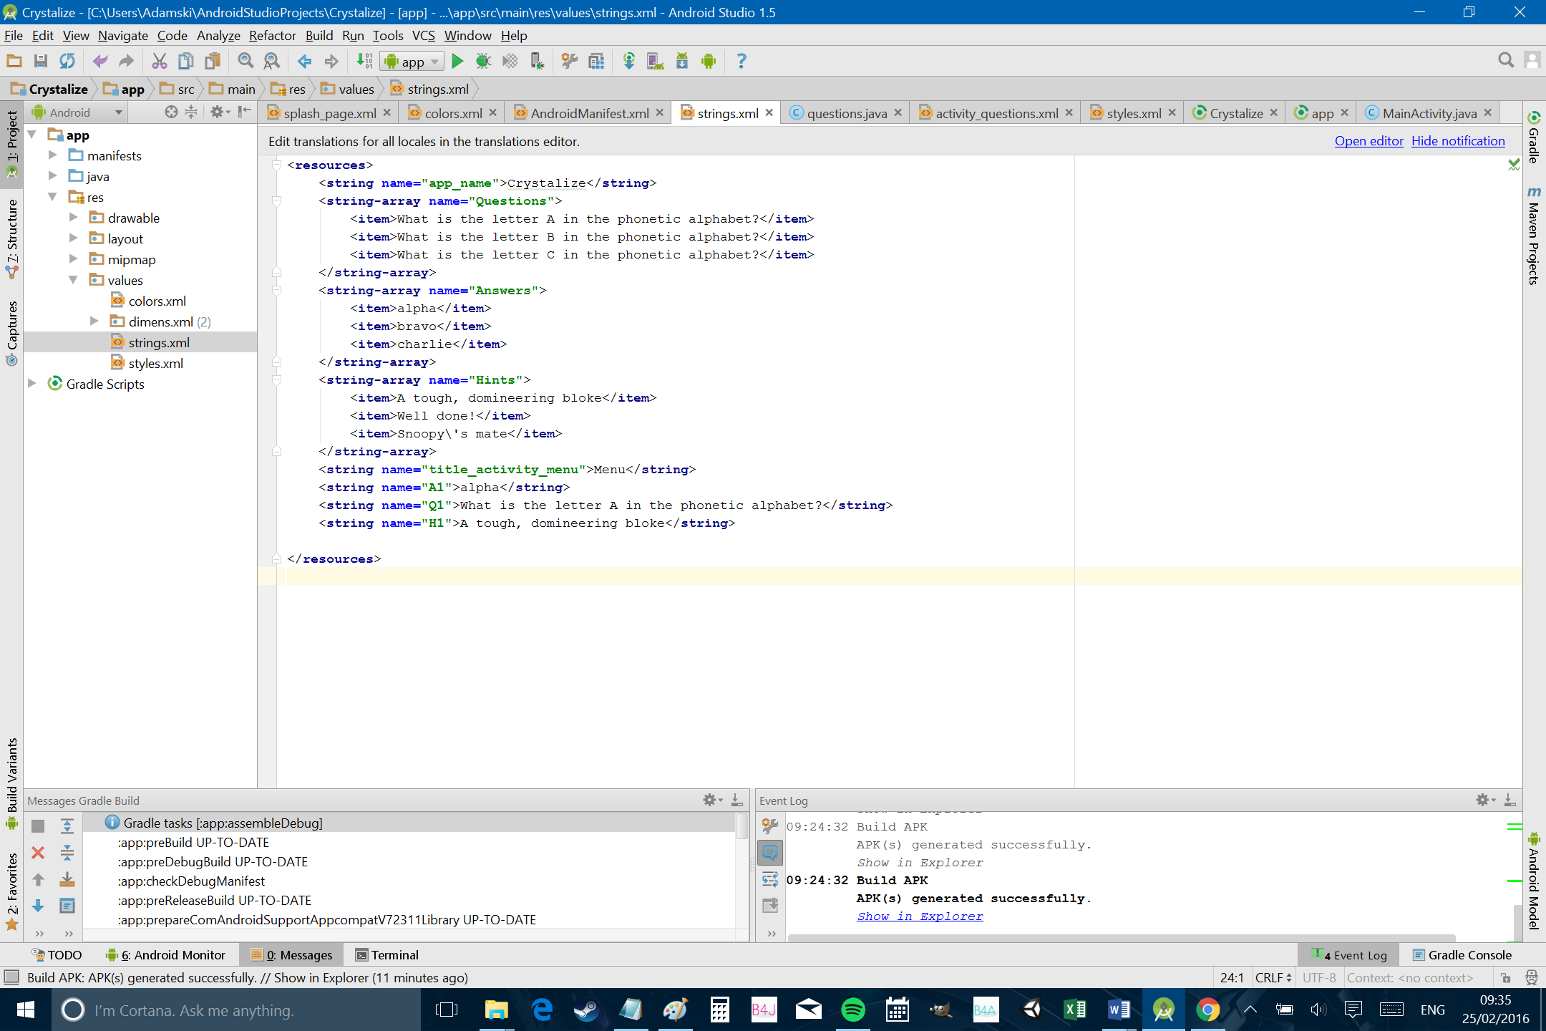Image resolution: width=1546 pixels, height=1031 pixels.
Task: Switch to MainActivity.java tab
Action: coord(1429,113)
